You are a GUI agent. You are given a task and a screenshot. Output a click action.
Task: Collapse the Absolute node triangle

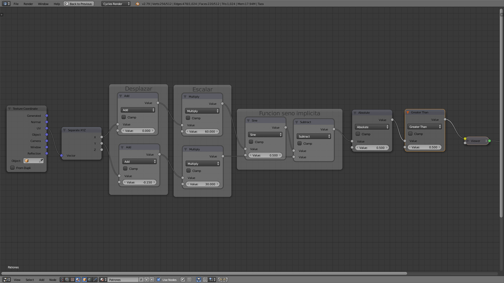coord(355,113)
